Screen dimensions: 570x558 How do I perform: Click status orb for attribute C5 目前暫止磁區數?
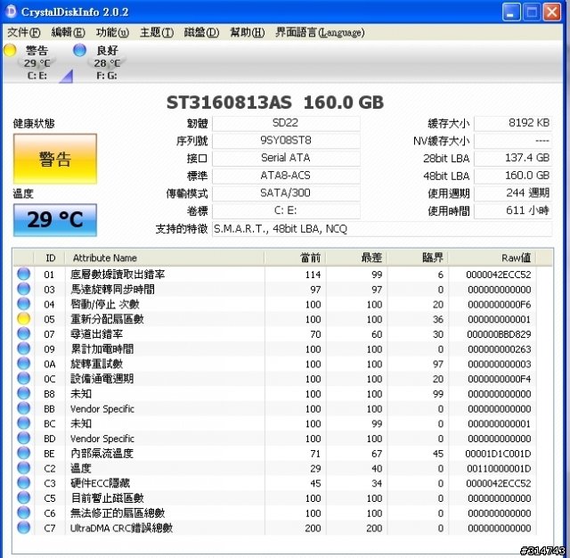point(24,497)
